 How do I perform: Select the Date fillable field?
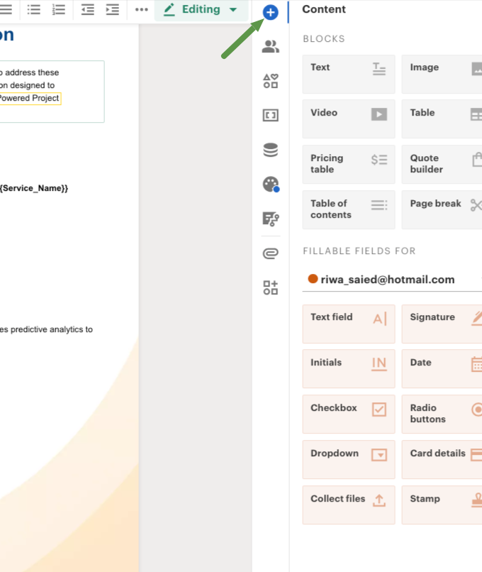[442, 369]
